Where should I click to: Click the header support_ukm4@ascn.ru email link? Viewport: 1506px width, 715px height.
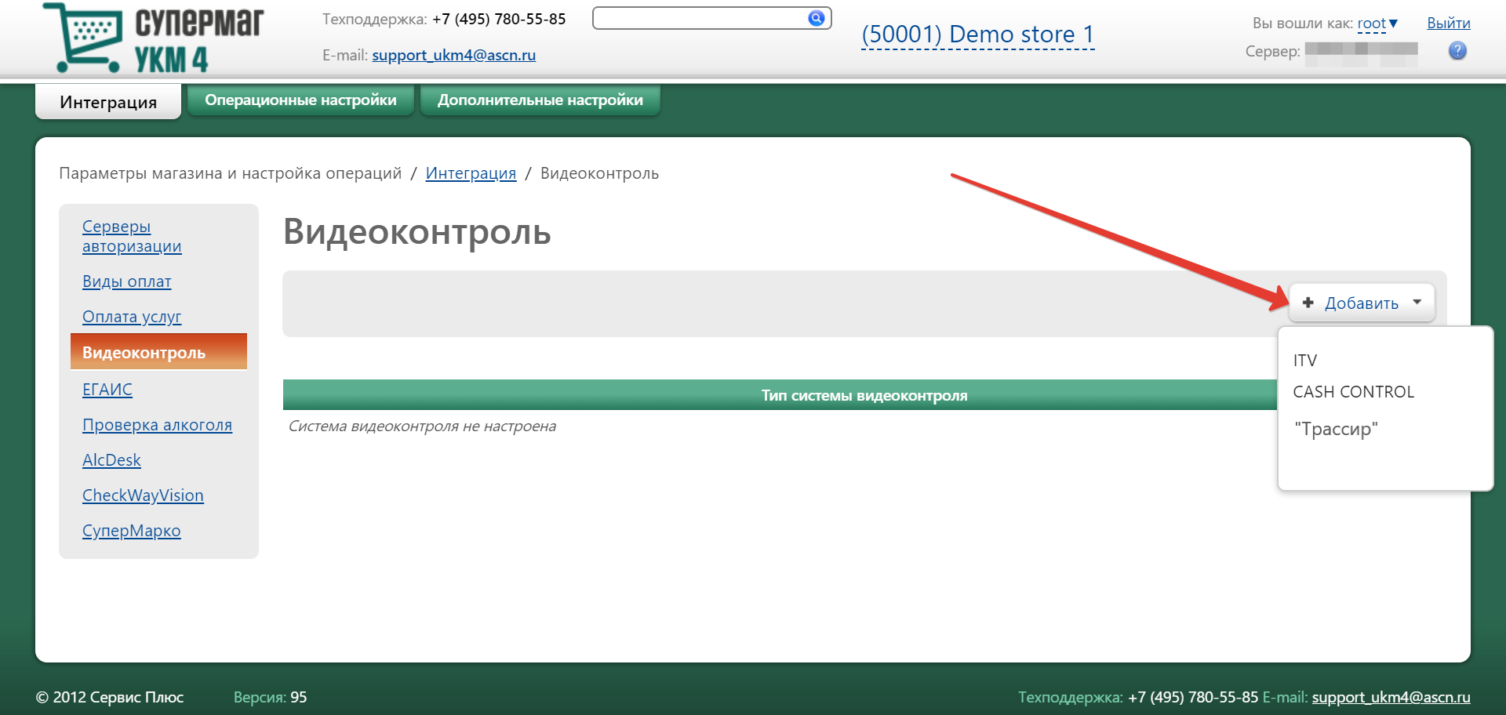[x=453, y=55]
